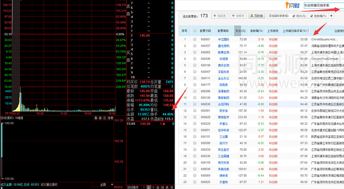Open the 金山办公 stock link
The height and width of the screenshot is (189, 344).
pos(224,78)
